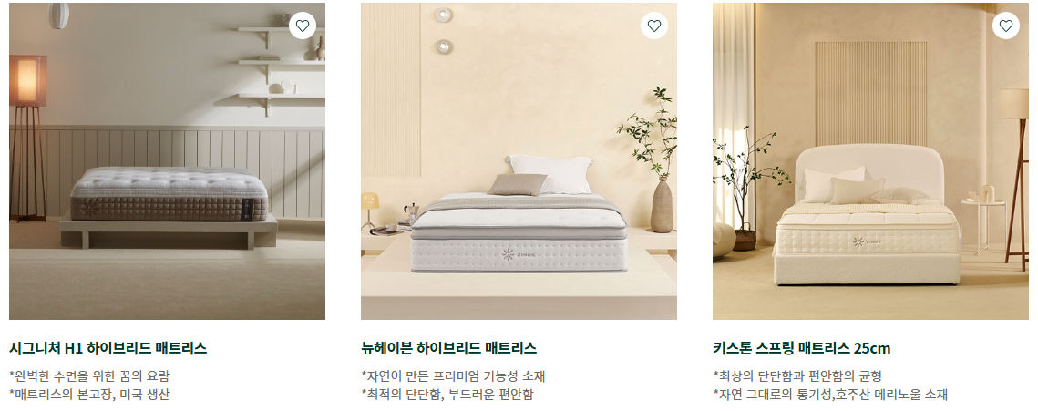This screenshot has height=411, width=1038.
Task: Click '호주산 메리노울 소재' description line
Action: (x=830, y=395)
